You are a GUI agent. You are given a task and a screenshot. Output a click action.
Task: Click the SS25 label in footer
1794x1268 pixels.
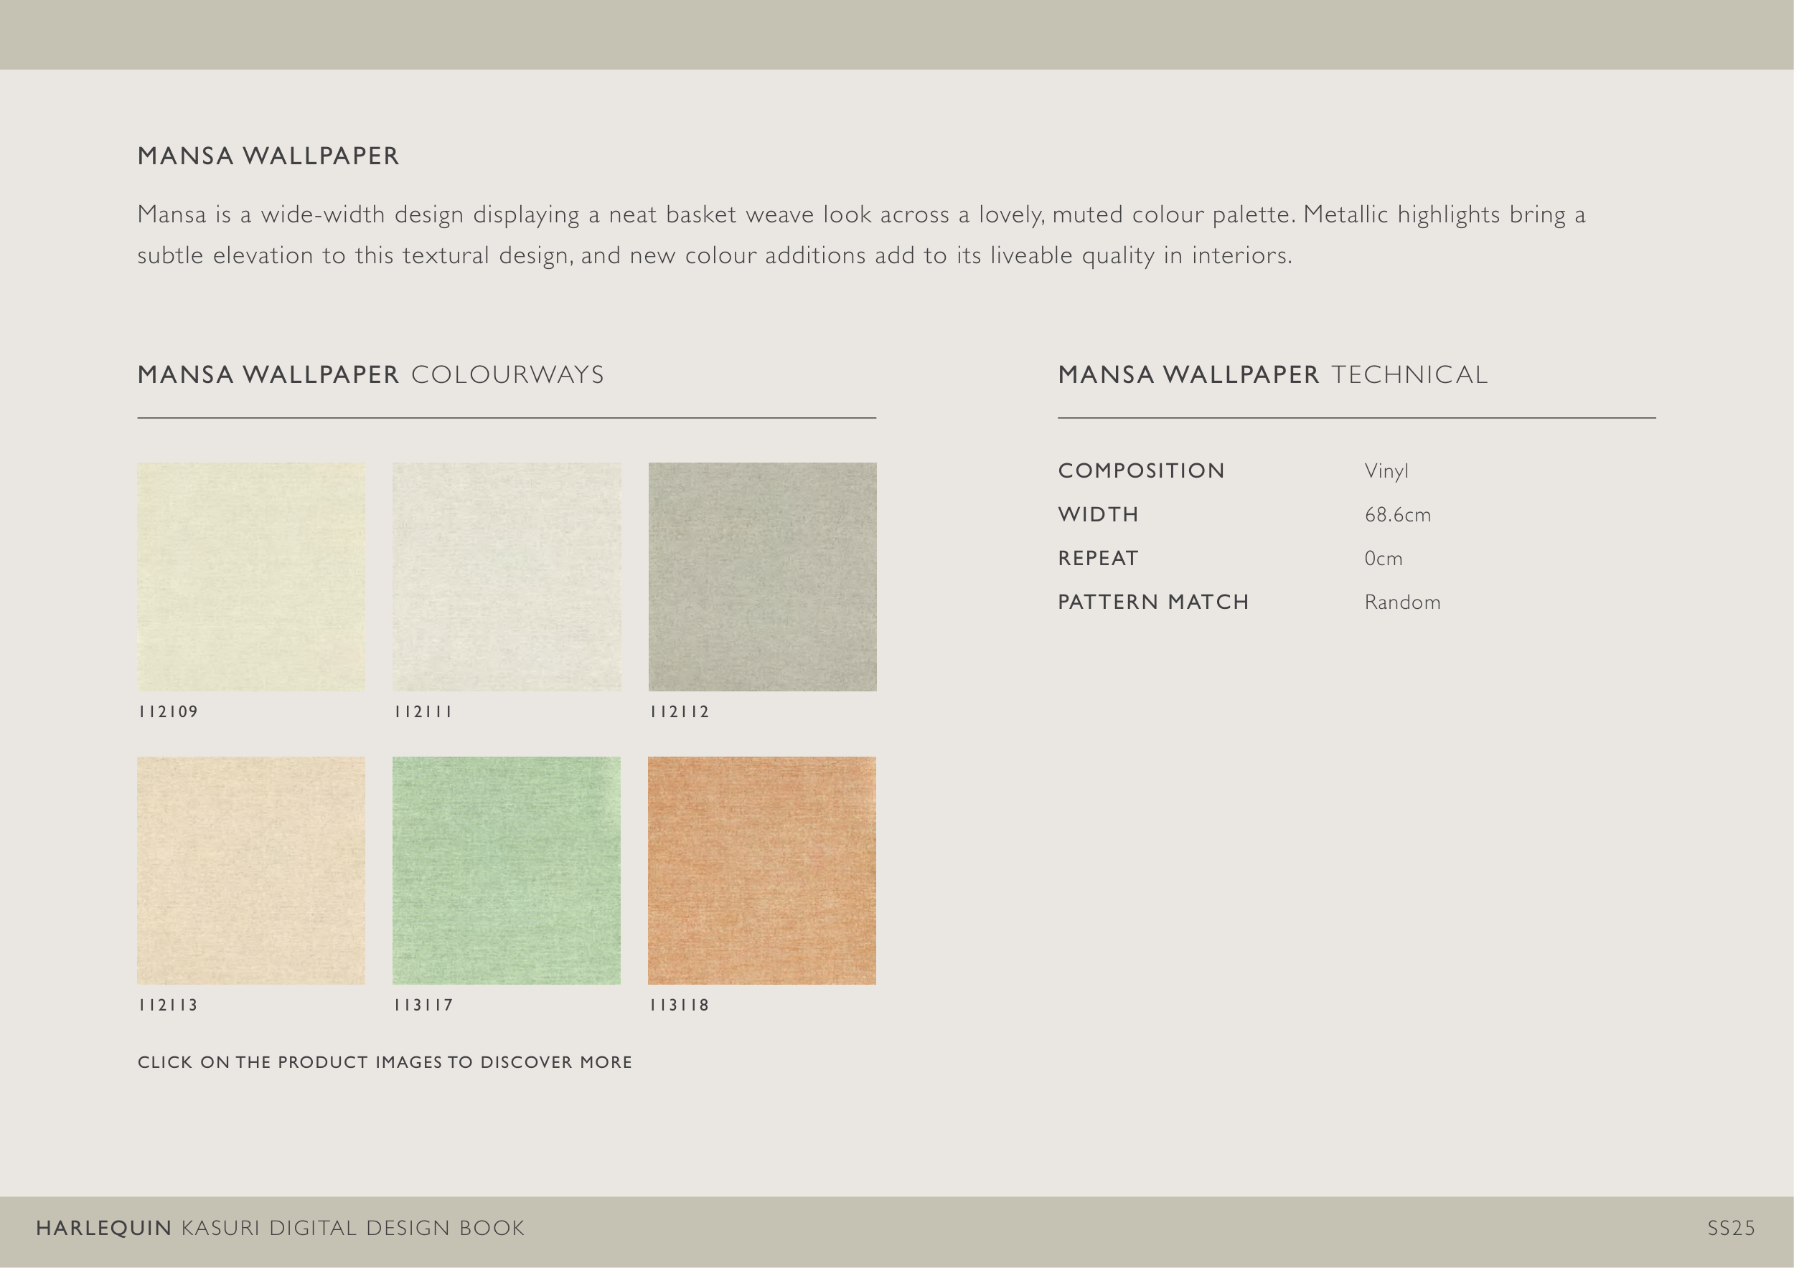point(1731,1228)
